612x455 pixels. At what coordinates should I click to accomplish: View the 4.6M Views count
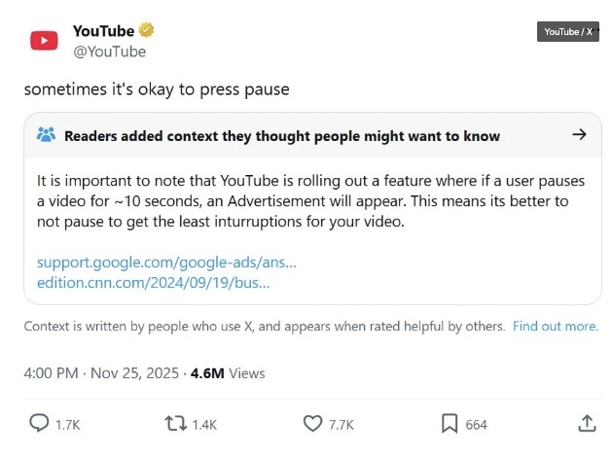(228, 372)
